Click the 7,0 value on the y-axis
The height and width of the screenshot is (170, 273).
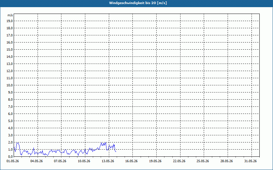[x=11, y=106]
